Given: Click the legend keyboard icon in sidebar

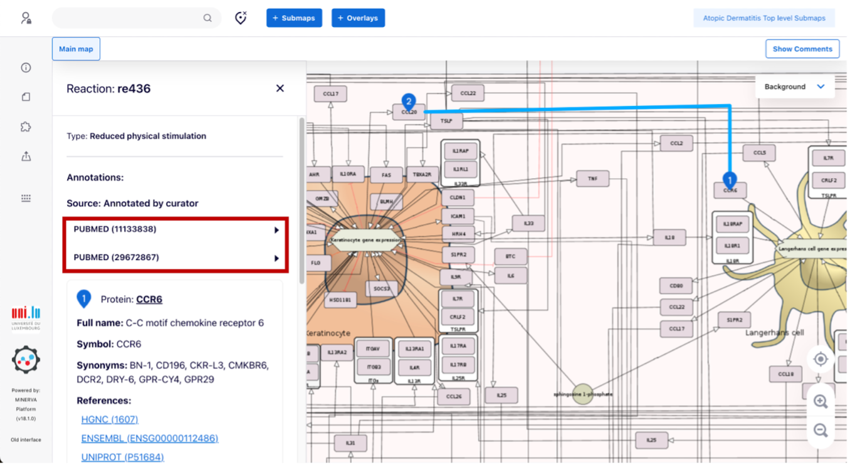Looking at the screenshot, I should coord(26,198).
